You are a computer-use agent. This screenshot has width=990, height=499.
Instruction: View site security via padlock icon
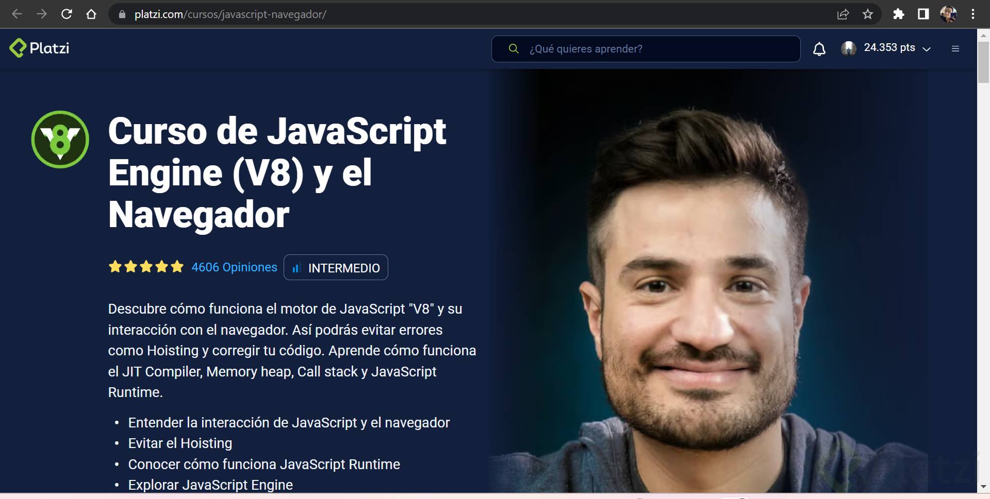coord(122,14)
